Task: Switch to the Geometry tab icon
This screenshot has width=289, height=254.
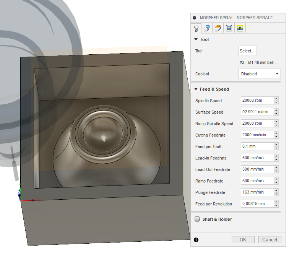Action: pyautogui.click(x=207, y=28)
